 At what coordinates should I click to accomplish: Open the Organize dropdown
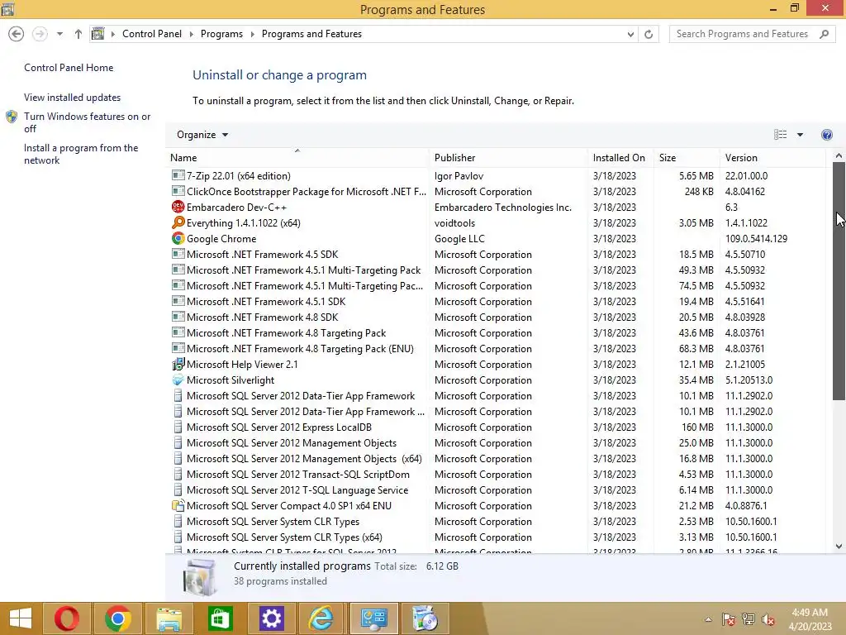click(202, 135)
